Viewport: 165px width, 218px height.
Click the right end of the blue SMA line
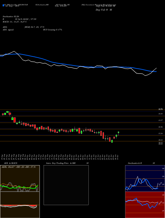point(156,71)
